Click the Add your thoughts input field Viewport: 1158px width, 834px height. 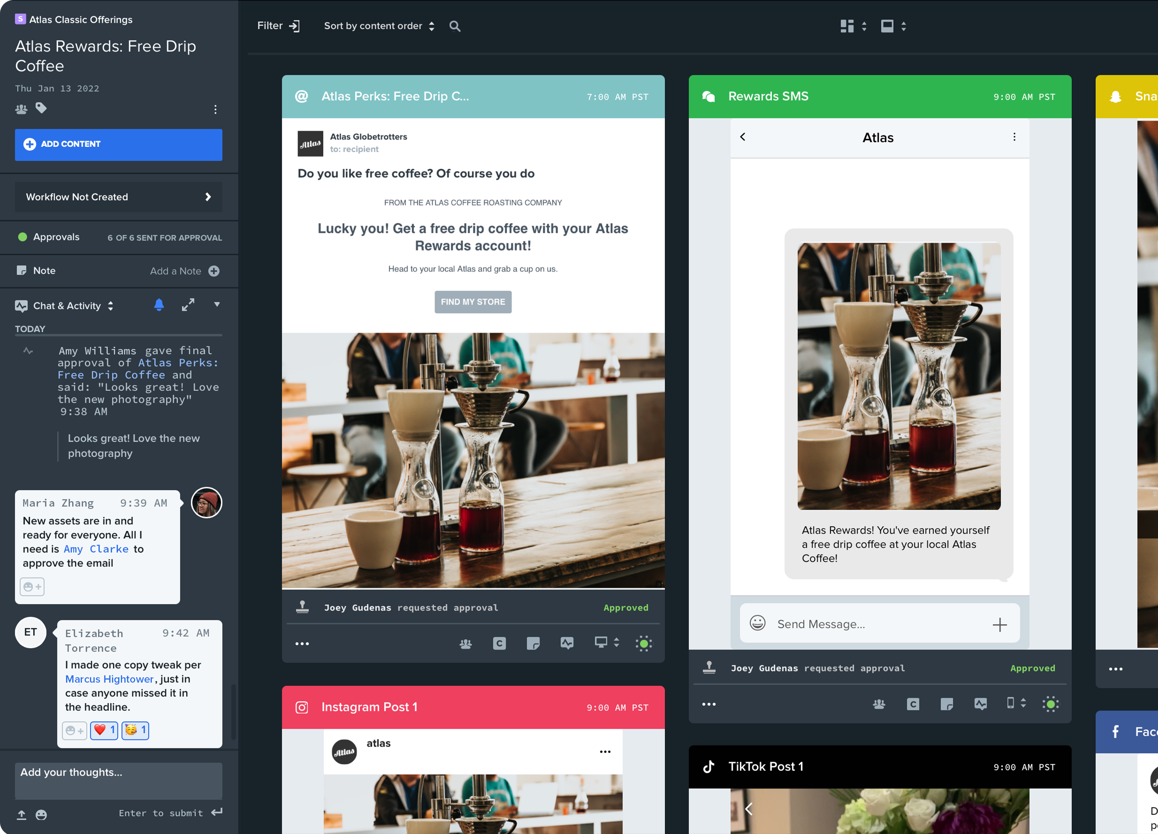pos(119,780)
